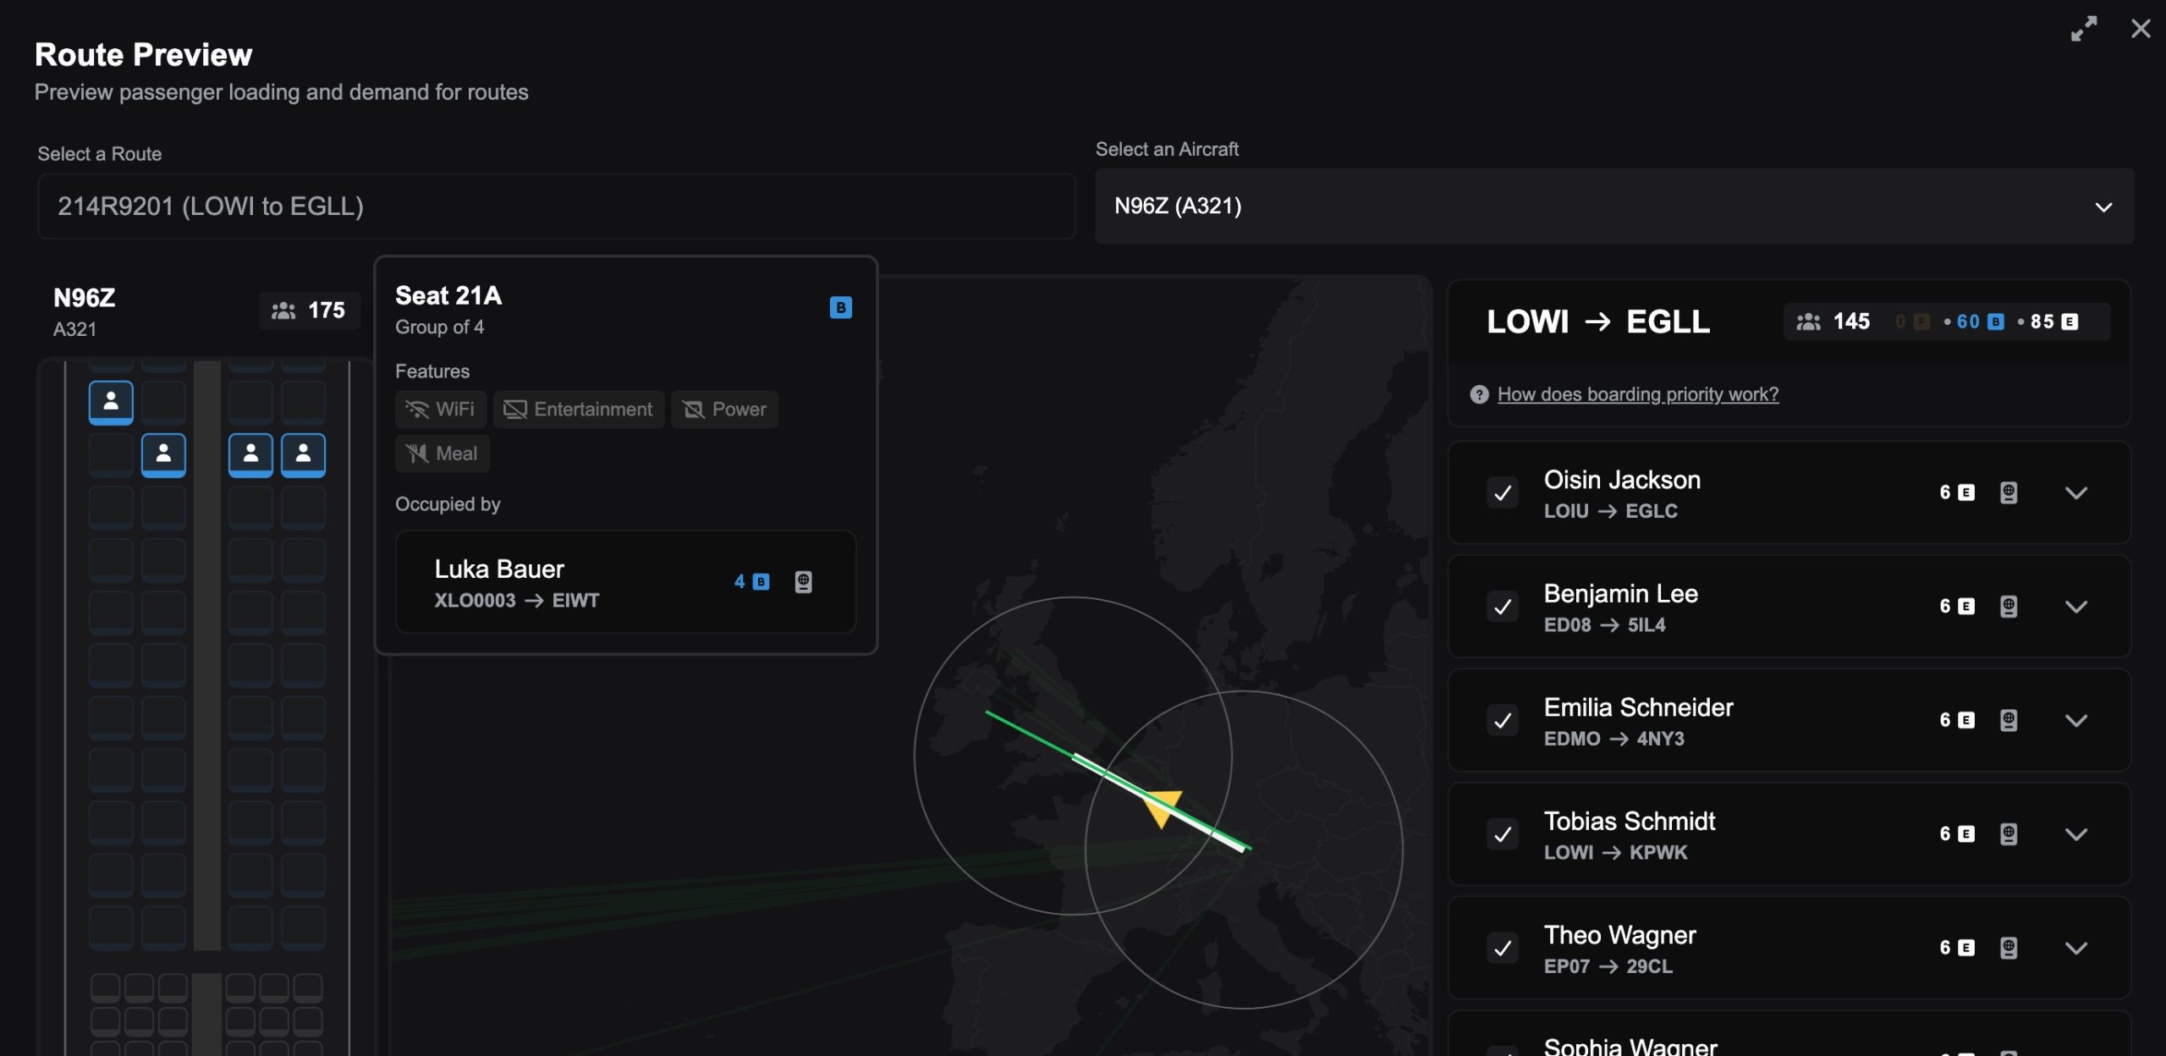Open the Select an Aircraft dropdown
This screenshot has height=1056, width=2166.
tap(1614, 206)
